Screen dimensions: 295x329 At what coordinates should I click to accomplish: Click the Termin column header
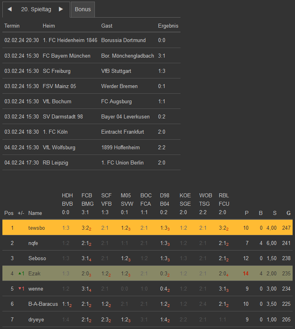(x=12, y=26)
